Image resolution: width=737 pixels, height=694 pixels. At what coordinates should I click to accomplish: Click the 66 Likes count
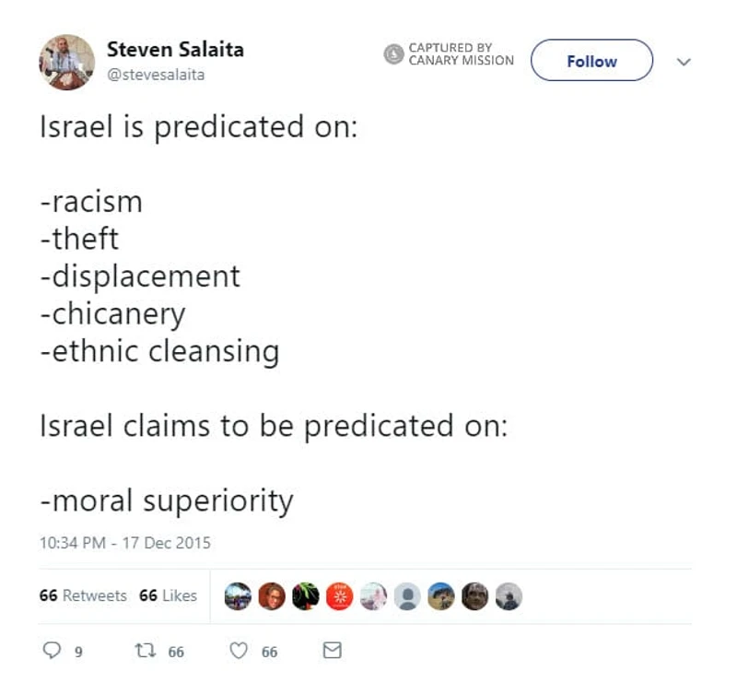[170, 595]
